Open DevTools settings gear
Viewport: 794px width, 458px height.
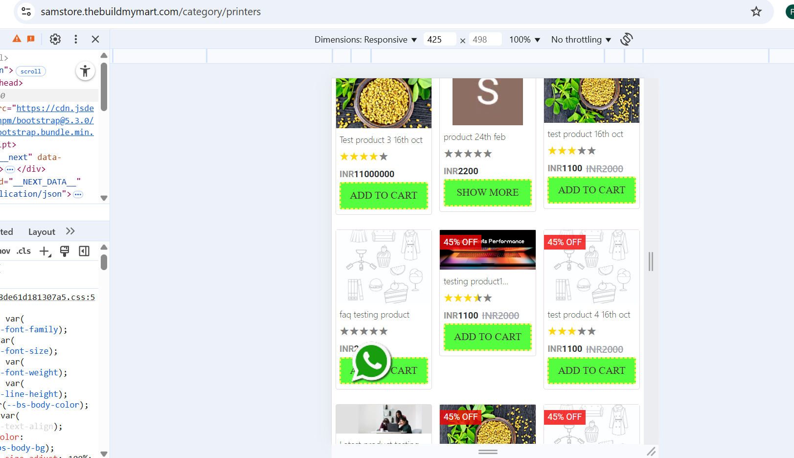click(55, 39)
